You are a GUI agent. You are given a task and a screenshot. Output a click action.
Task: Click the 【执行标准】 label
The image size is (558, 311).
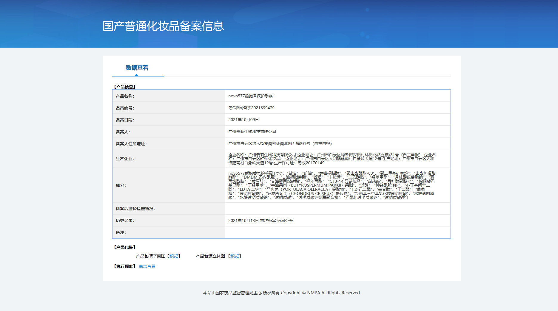click(125, 266)
